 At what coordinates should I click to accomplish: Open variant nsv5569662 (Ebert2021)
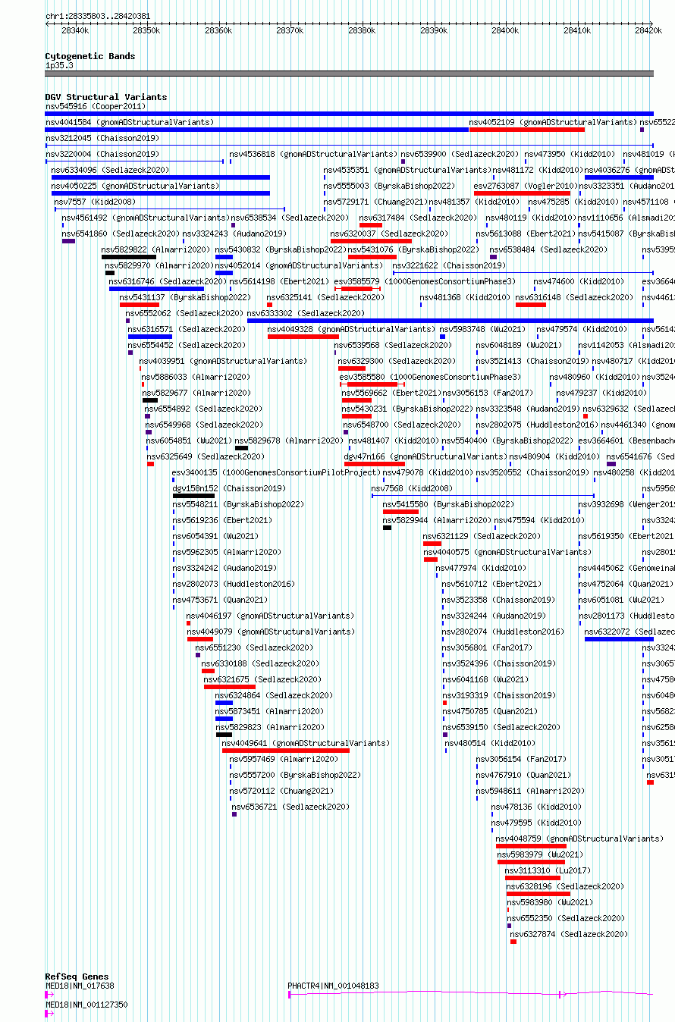(x=391, y=393)
